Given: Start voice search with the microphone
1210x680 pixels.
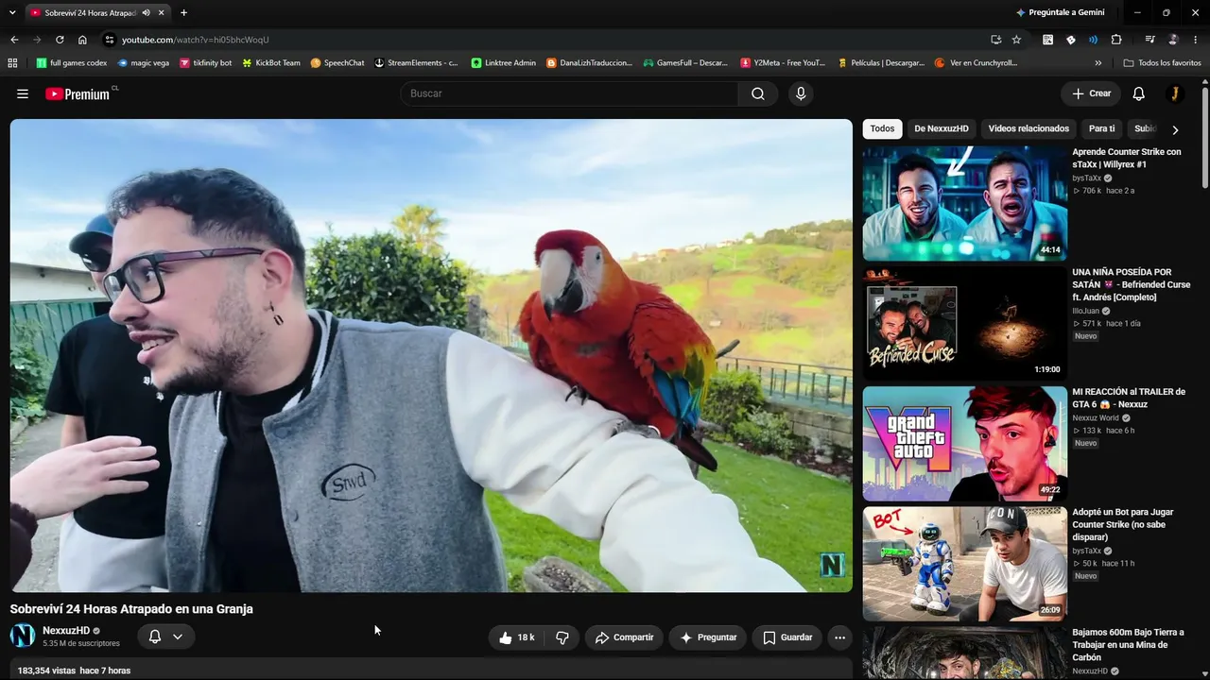Looking at the screenshot, I should (801, 93).
